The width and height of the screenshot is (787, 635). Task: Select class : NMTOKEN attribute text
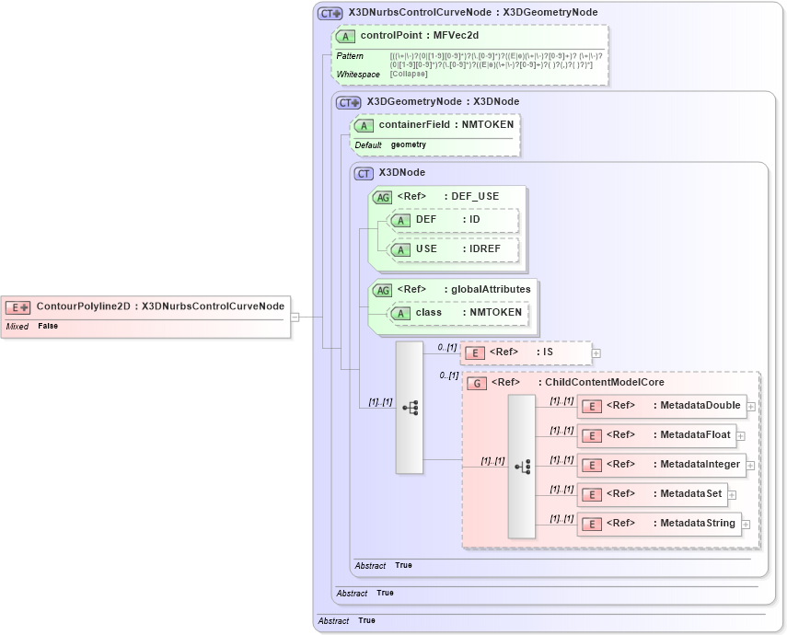coord(469,312)
